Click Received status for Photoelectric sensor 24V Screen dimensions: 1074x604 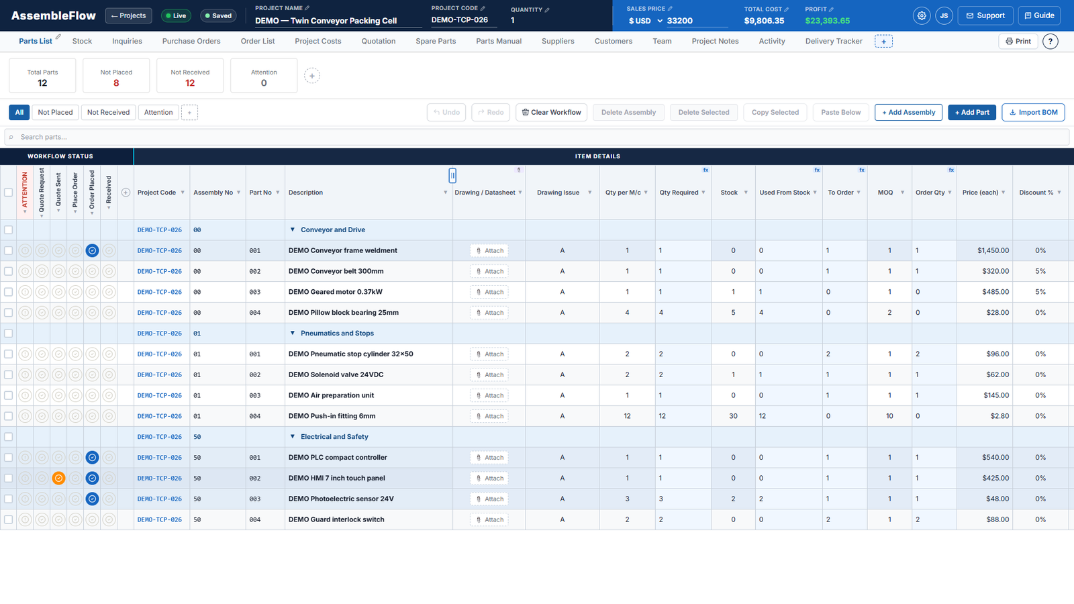coord(109,499)
